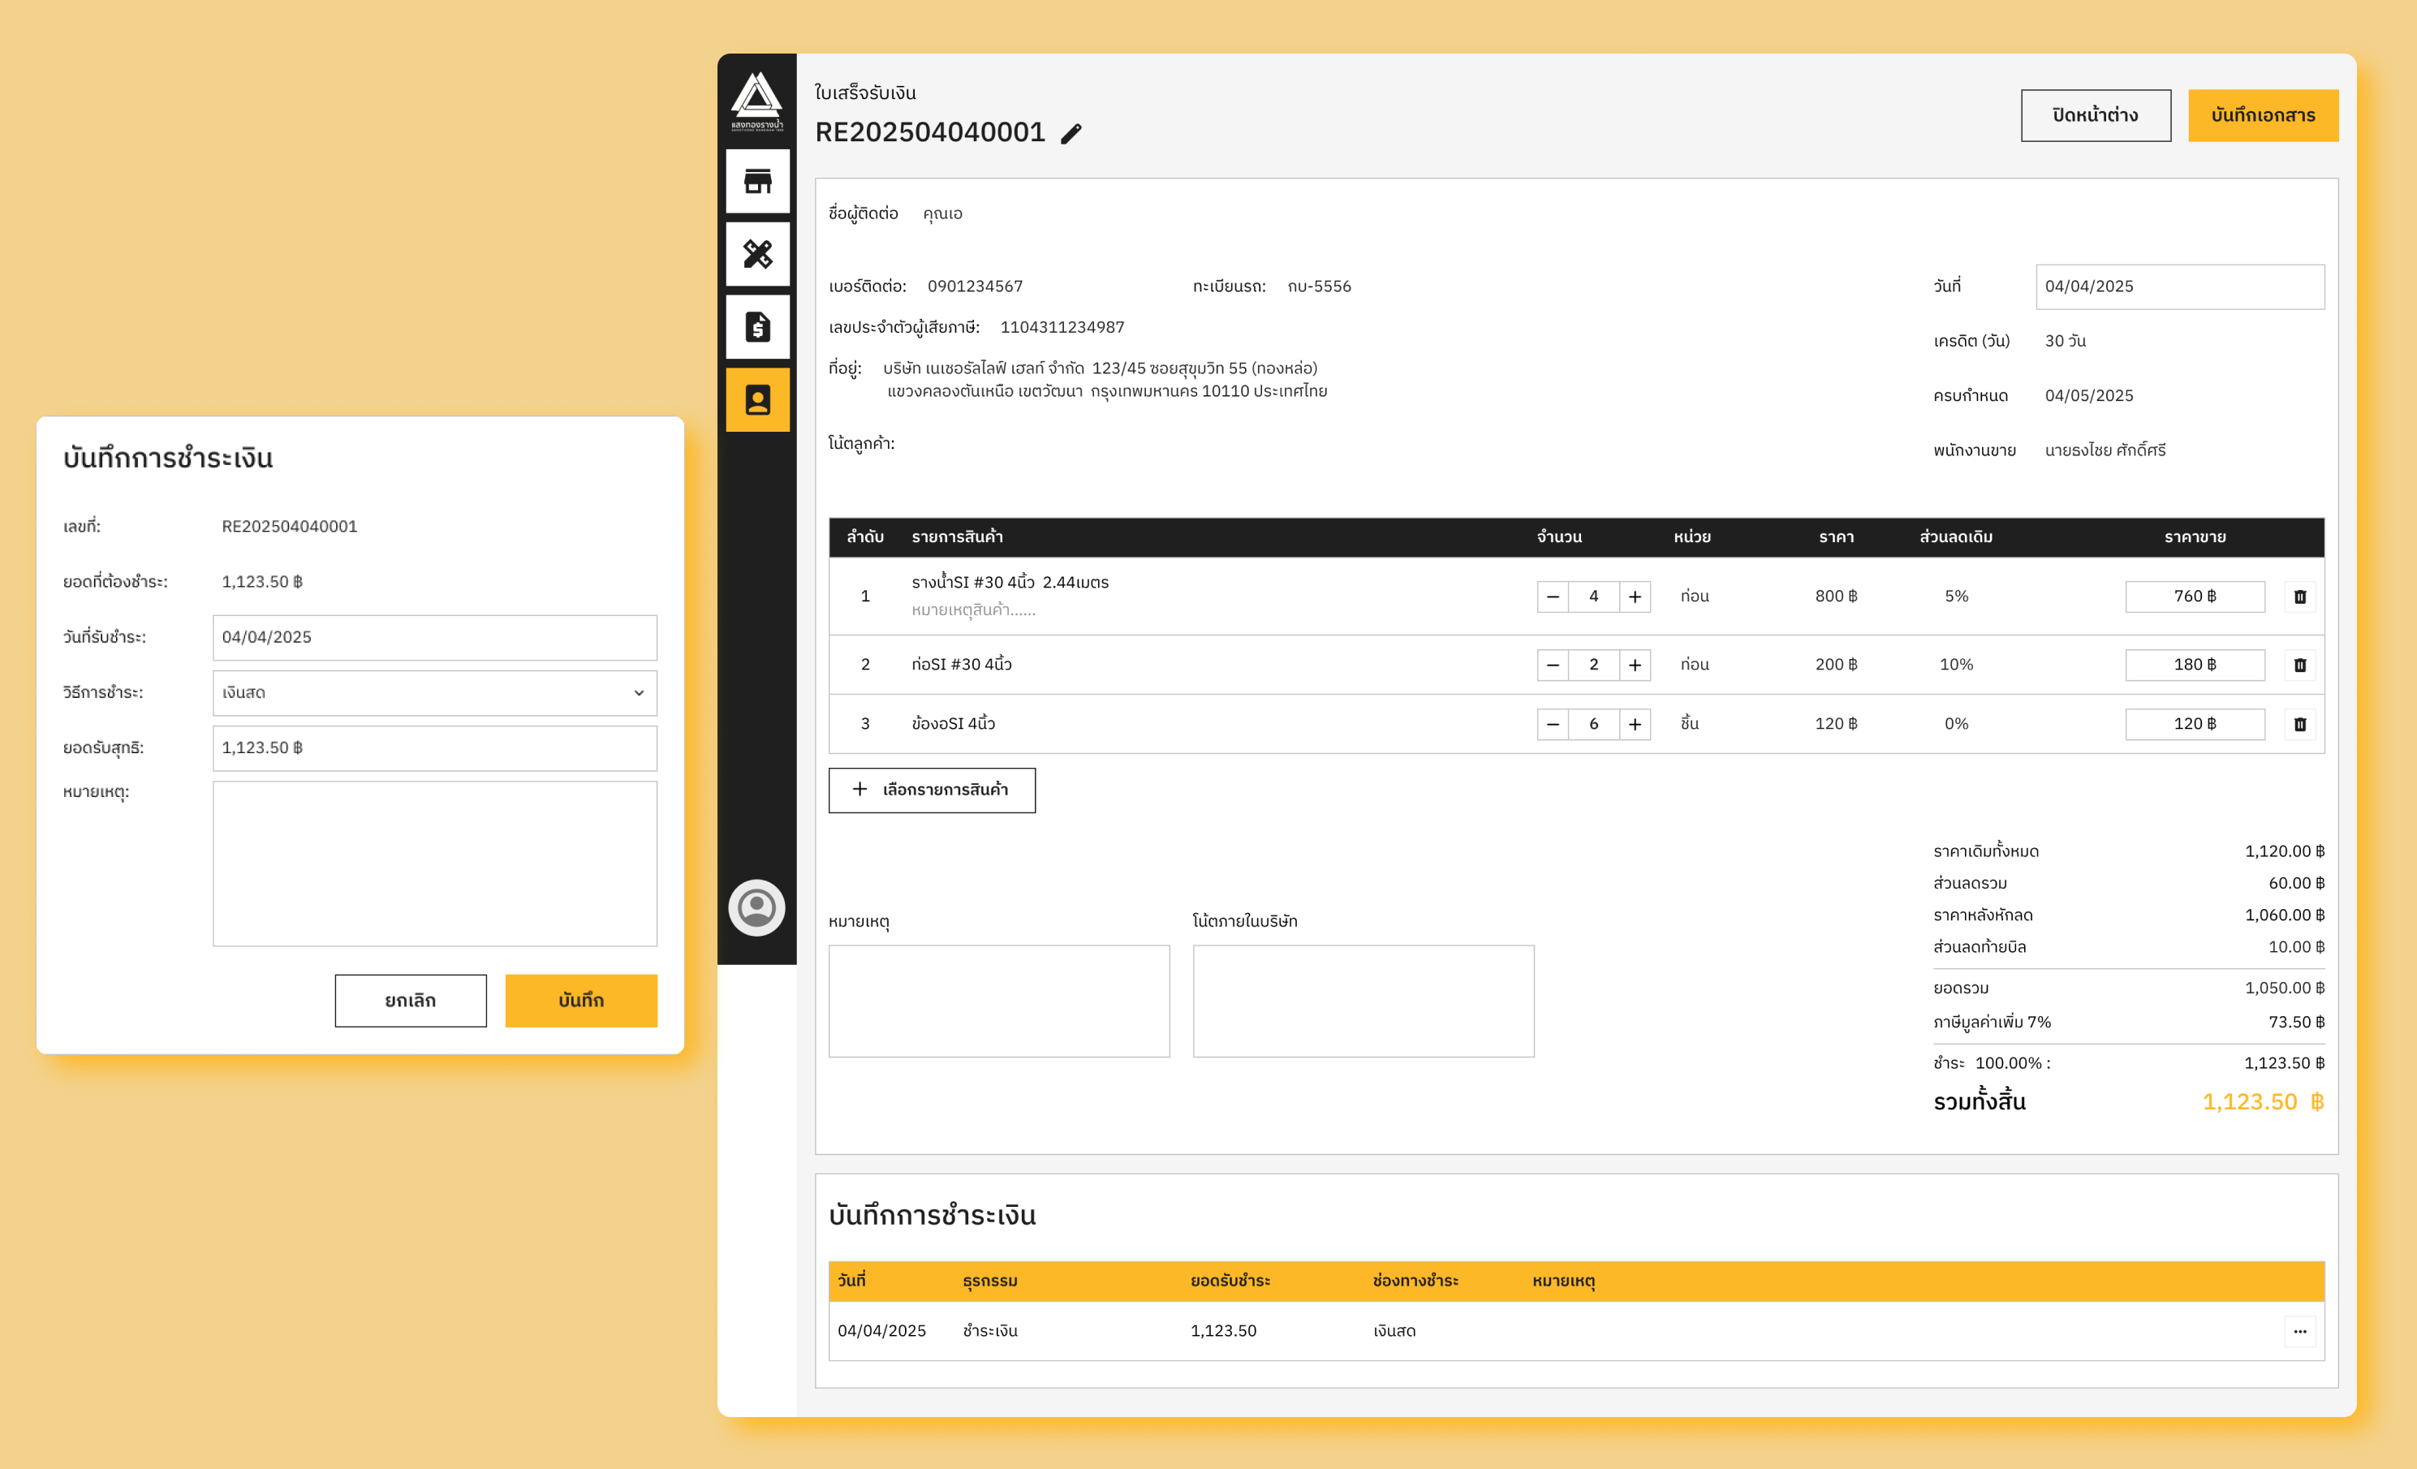
Task: Select the invoice document icon in sidebar
Action: click(x=757, y=326)
